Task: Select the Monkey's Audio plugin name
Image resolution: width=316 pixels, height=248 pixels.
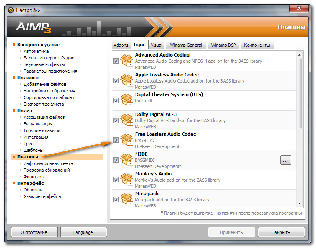Action: pos(153,174)
